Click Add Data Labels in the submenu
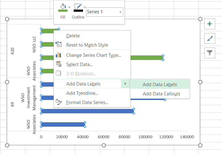Image resolution: width=222 pixels, height=154 pixels. [x=160, y=84]
